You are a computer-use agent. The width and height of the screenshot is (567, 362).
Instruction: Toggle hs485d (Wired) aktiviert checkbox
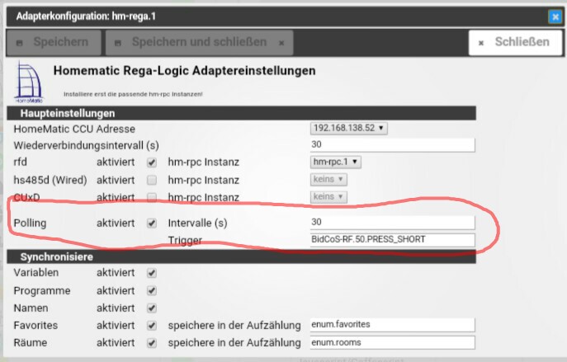pyautogui.click(x=152, y=180)
